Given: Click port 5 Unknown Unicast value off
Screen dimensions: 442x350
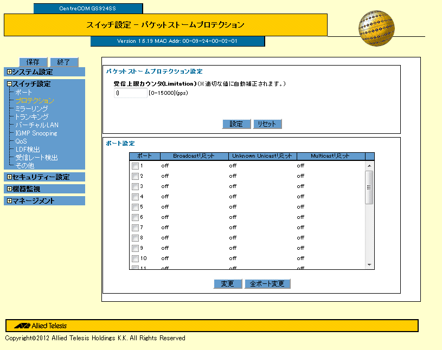Looking at the screenshot, I should coord(233,207).
